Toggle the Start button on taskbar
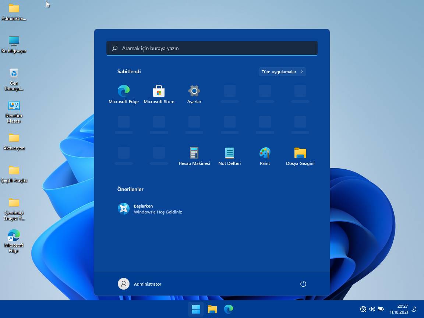424x318 pixels. [x=196, y=309]
